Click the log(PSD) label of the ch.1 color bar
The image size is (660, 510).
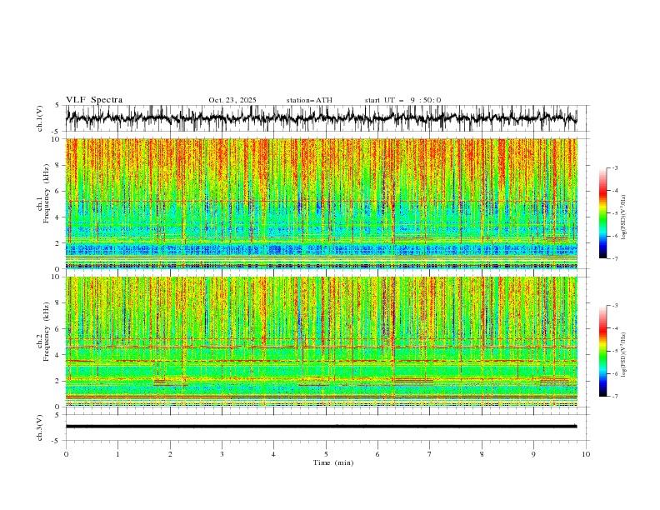click(624, 217)
